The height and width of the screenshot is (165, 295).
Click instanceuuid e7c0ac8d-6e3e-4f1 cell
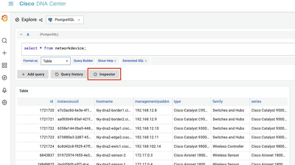75,111
